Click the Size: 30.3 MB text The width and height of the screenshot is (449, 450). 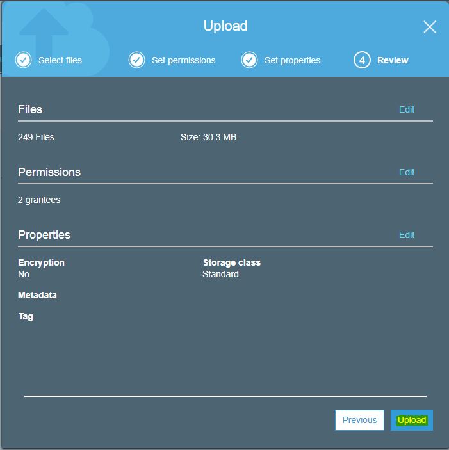pyautogui.click(x=208, y=137)
